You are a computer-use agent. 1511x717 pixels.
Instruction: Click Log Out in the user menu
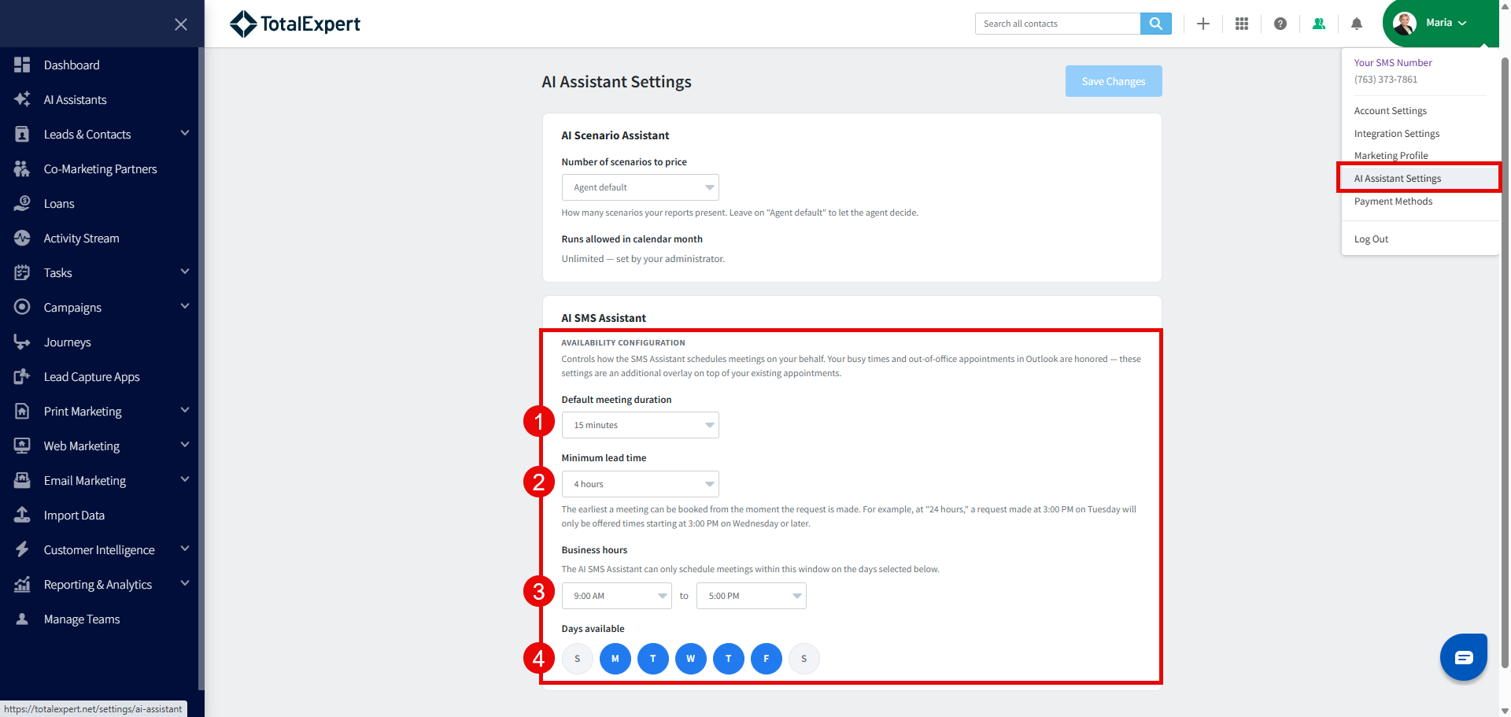pyautogui.click(x=1371, y=239)
